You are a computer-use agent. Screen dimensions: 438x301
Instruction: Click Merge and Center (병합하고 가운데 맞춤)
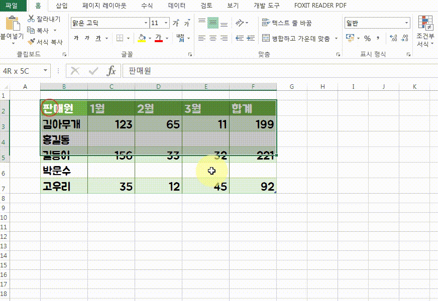coord(296,38)
